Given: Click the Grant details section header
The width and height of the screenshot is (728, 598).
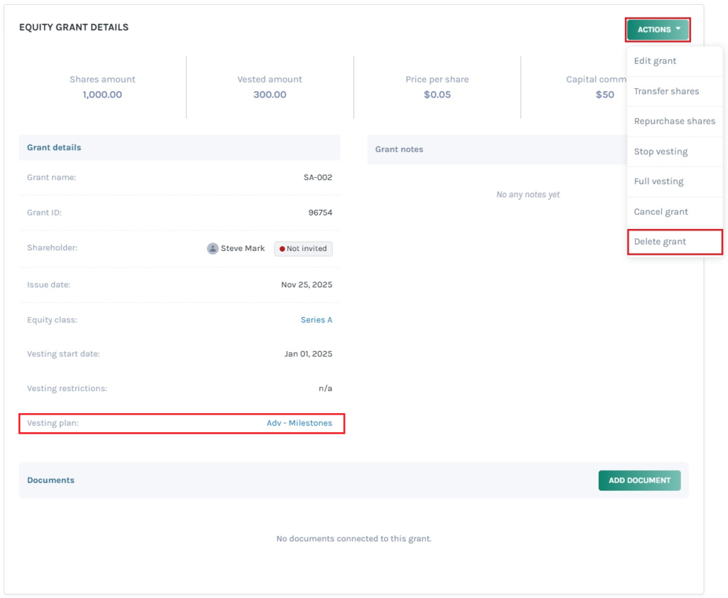Looking at the screenshot, I should coord(54,148).
